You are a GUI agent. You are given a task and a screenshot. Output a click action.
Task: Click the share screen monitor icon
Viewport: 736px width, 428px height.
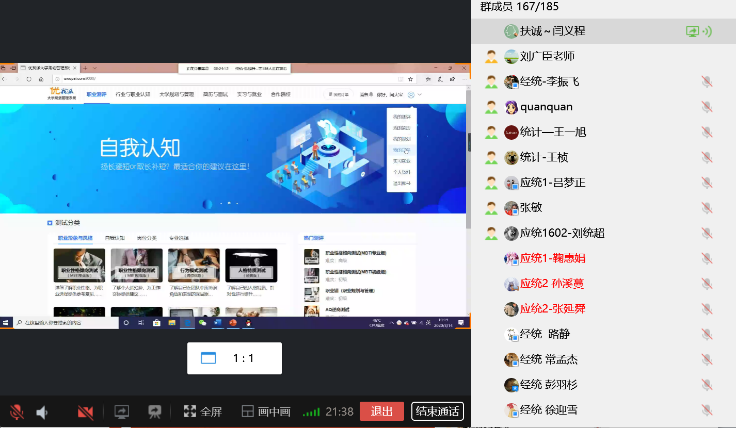[122, 411]
